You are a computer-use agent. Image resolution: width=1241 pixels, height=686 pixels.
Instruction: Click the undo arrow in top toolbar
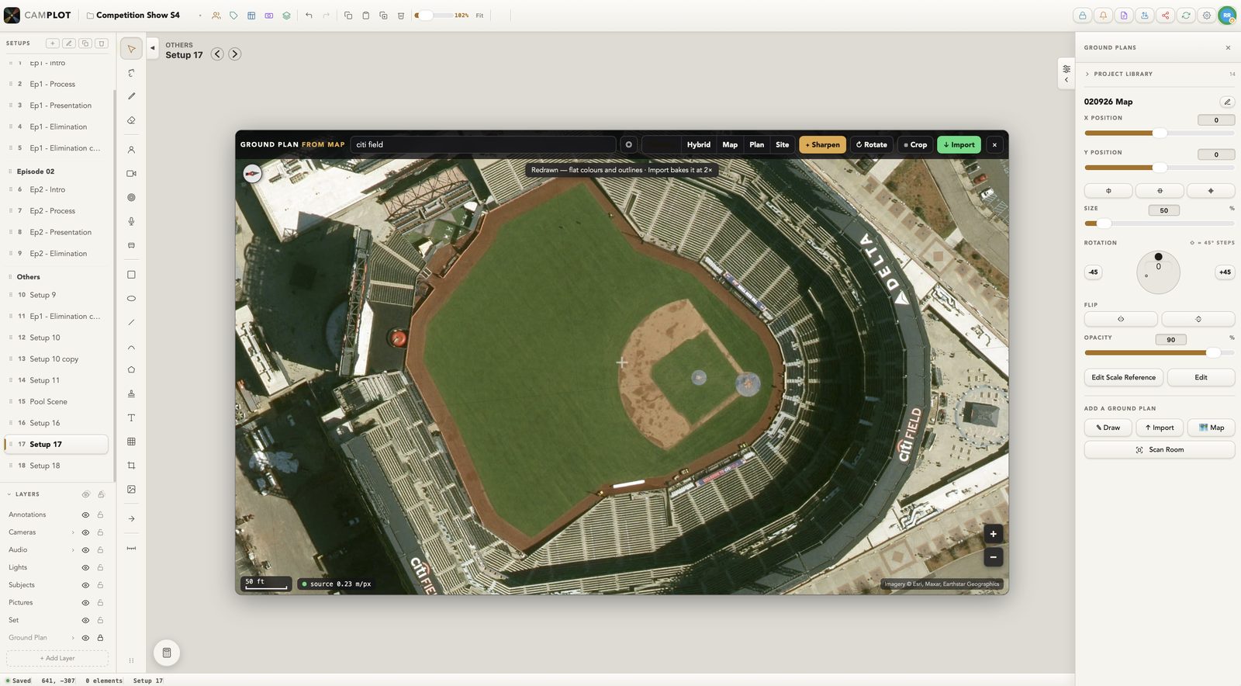pyautogui.click(x=309, y=16)
